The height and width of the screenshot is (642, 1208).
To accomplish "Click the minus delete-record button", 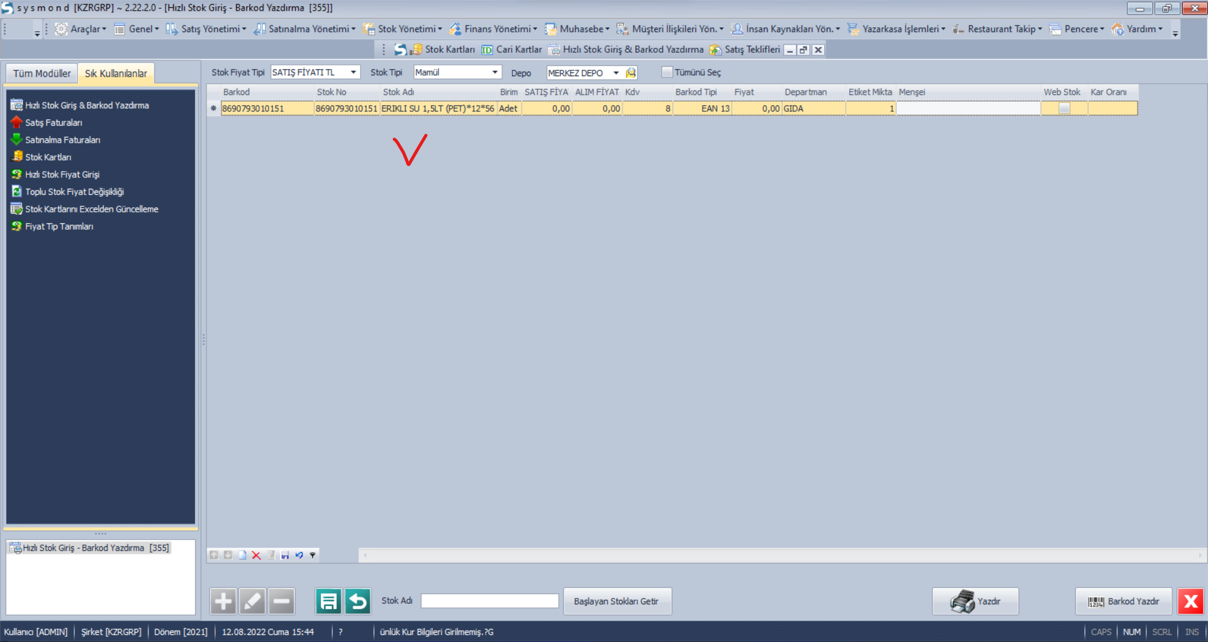I will pos(282,602).
